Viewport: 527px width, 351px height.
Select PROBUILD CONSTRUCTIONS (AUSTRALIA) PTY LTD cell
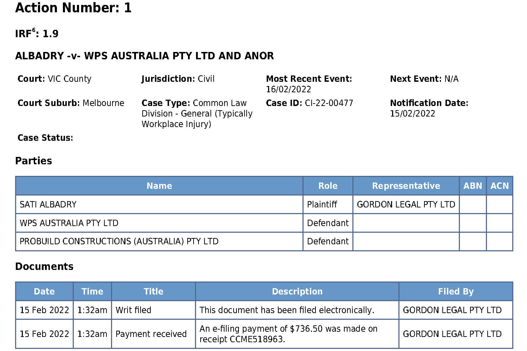tap(119, 241)
